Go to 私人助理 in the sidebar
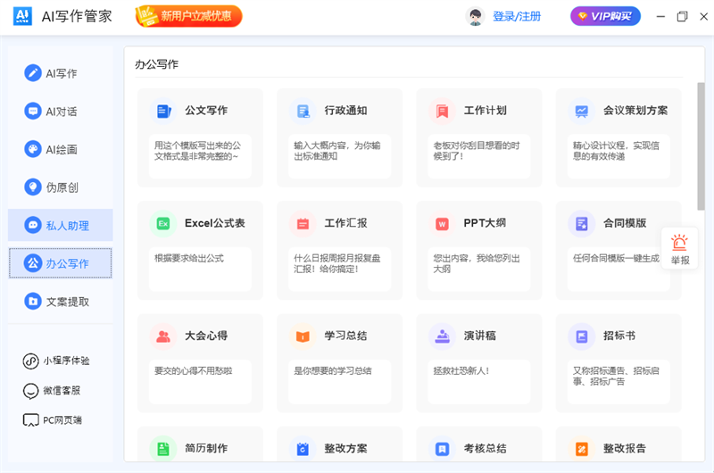The height and width of the screenshot is (473, 714). click(61, 225)
